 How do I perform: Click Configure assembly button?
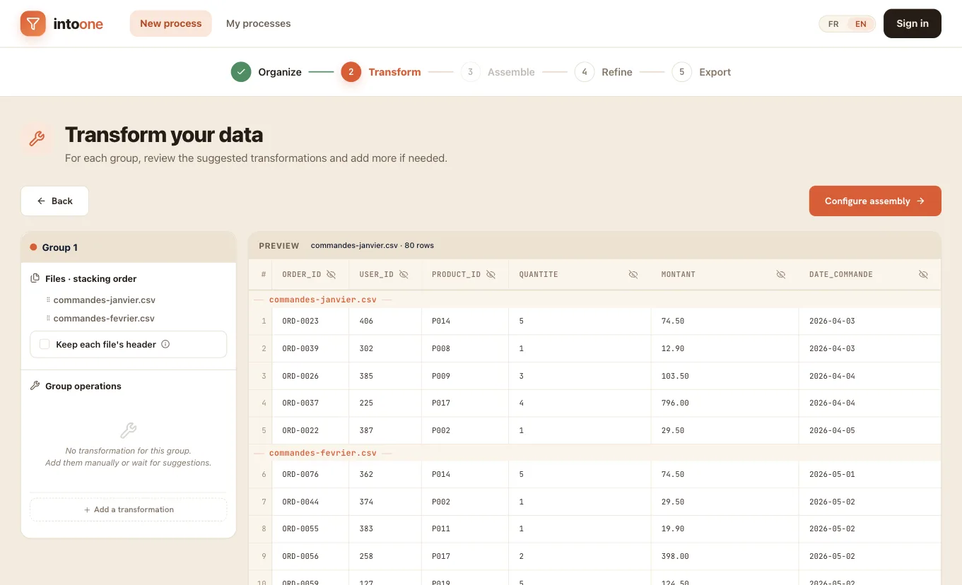pyautogui.click(x=874, y=201)
